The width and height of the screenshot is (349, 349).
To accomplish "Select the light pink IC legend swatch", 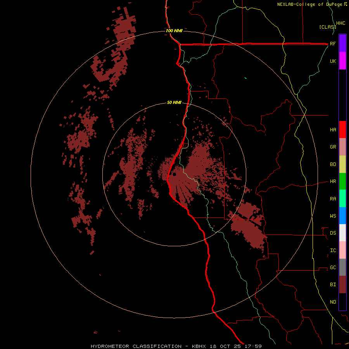I will [x=342, y=250].
